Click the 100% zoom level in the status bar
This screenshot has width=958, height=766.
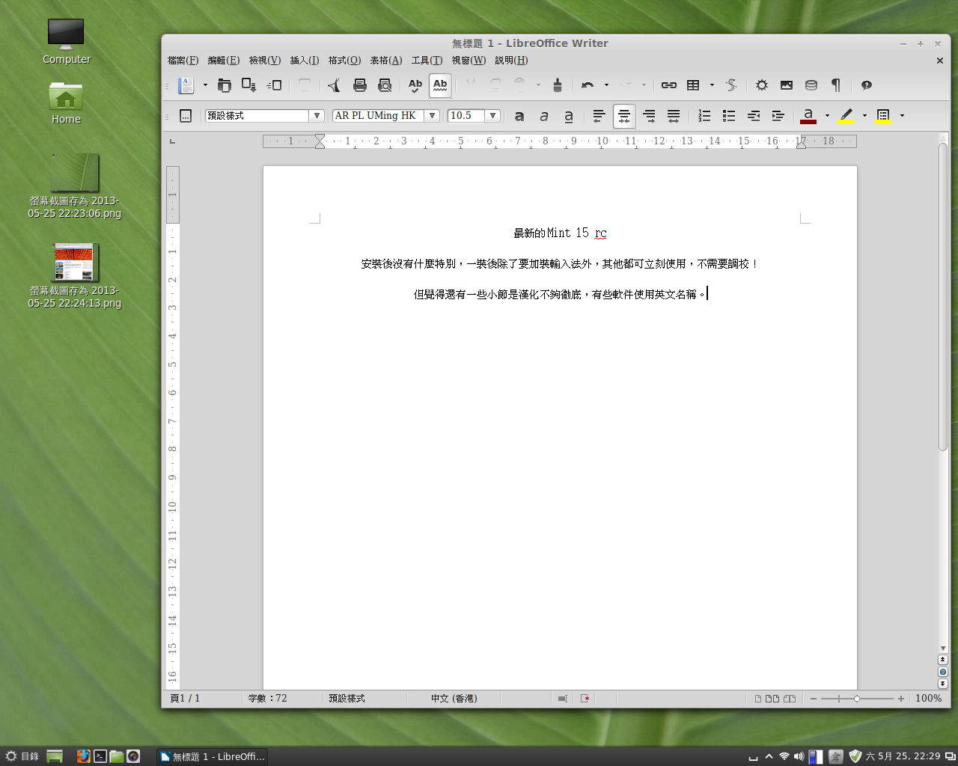click(928, 699)
